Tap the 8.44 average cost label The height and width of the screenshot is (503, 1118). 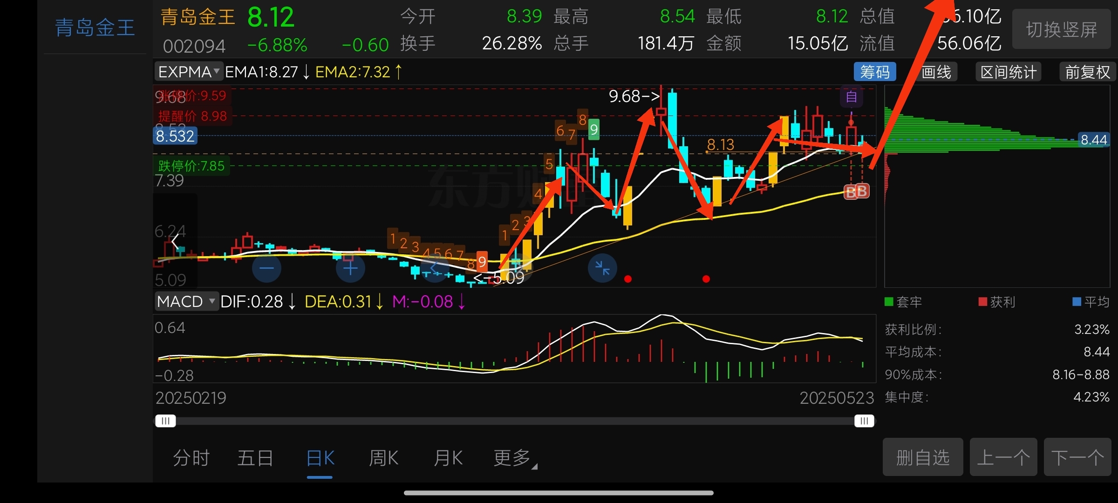[x=1093, y=140]
